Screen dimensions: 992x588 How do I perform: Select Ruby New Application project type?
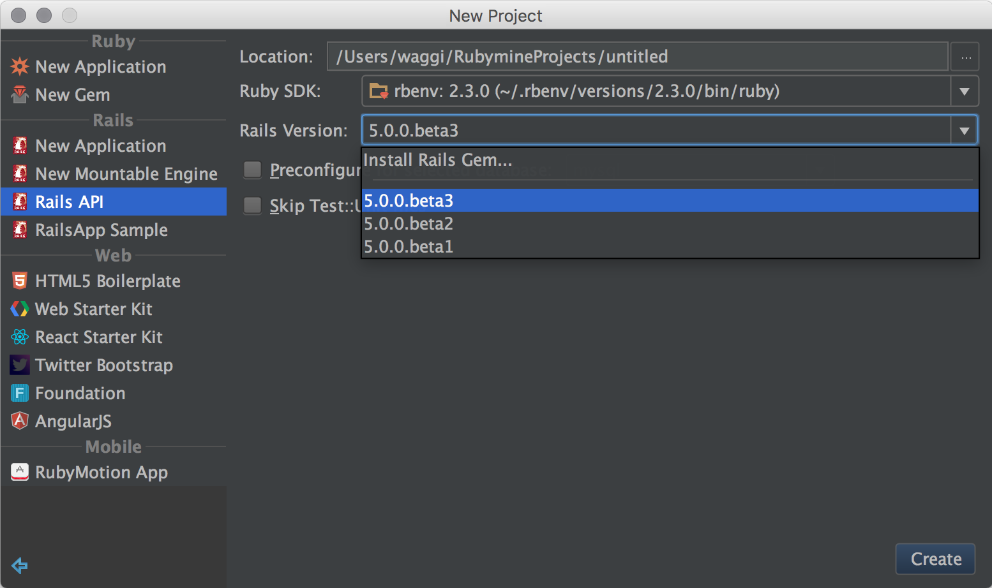pyautogui.click(x=114, y=66)
